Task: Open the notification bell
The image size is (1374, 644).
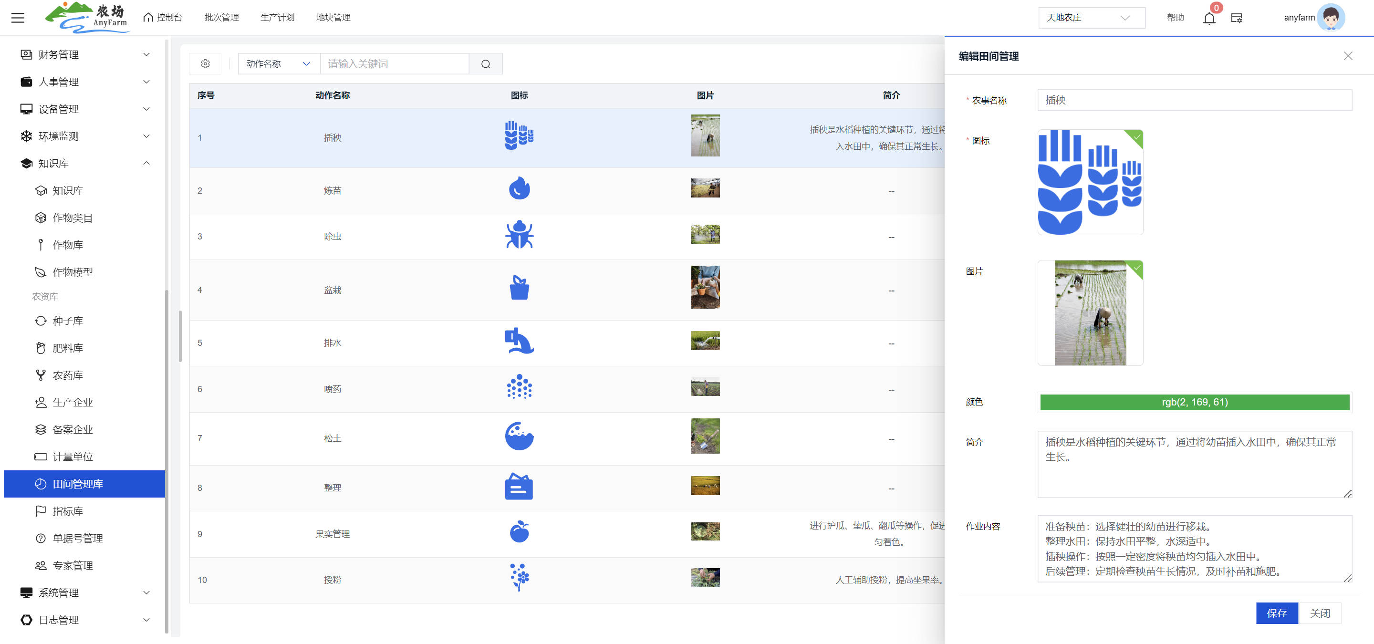Action: click(x=1208, y=18)
